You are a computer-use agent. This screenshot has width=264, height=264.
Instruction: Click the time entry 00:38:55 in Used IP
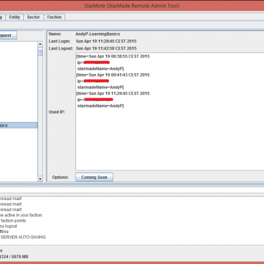(113, 56)
